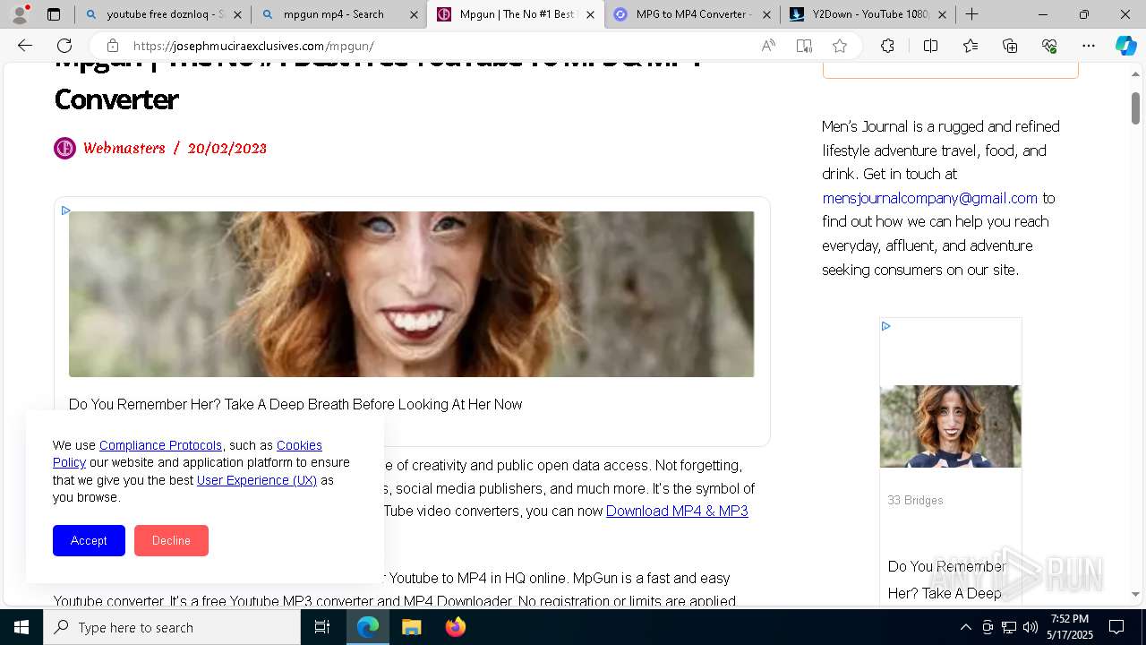Click the taskbar clock 7:52 PM
The image size is (1146, 645).
tap(1070, 627)
